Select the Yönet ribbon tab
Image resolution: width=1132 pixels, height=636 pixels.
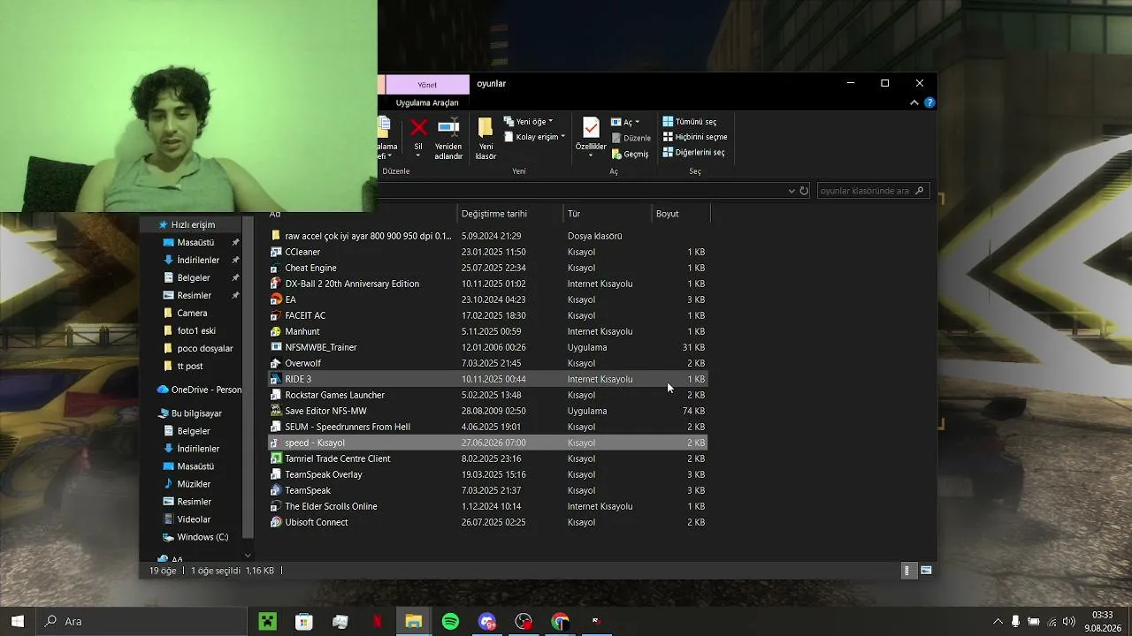[x=427, y=85]
